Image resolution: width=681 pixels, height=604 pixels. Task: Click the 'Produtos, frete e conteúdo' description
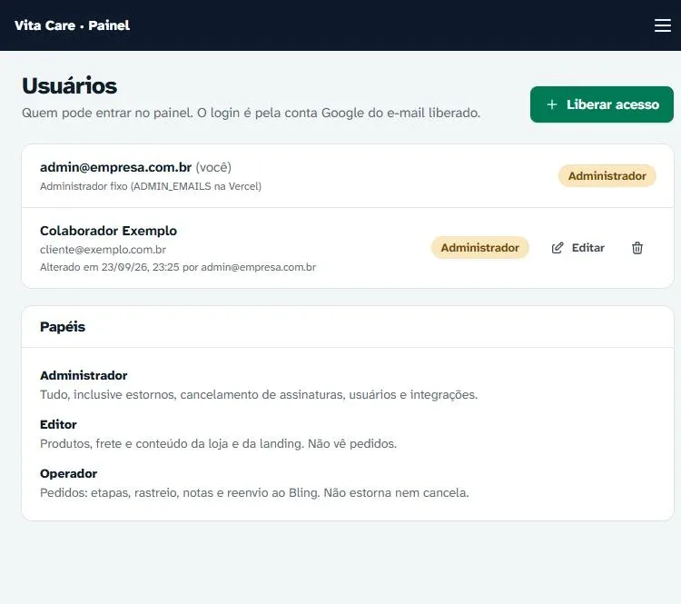pyautogui.click(x=218, y=443)
